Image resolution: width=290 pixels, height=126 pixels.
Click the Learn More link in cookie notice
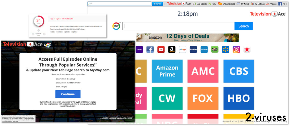click(15, 122)
